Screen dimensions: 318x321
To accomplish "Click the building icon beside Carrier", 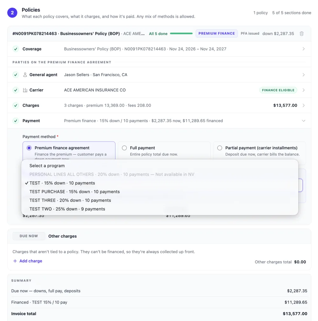I will pos(25,90).
